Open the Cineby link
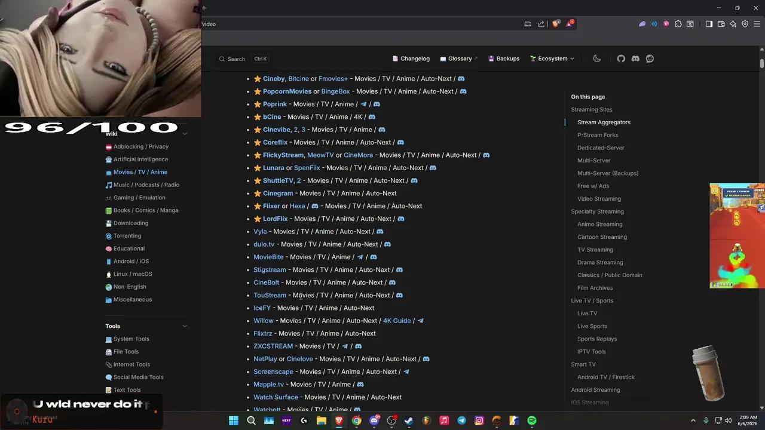Screen dimensions: 765x430 [274, 79]
